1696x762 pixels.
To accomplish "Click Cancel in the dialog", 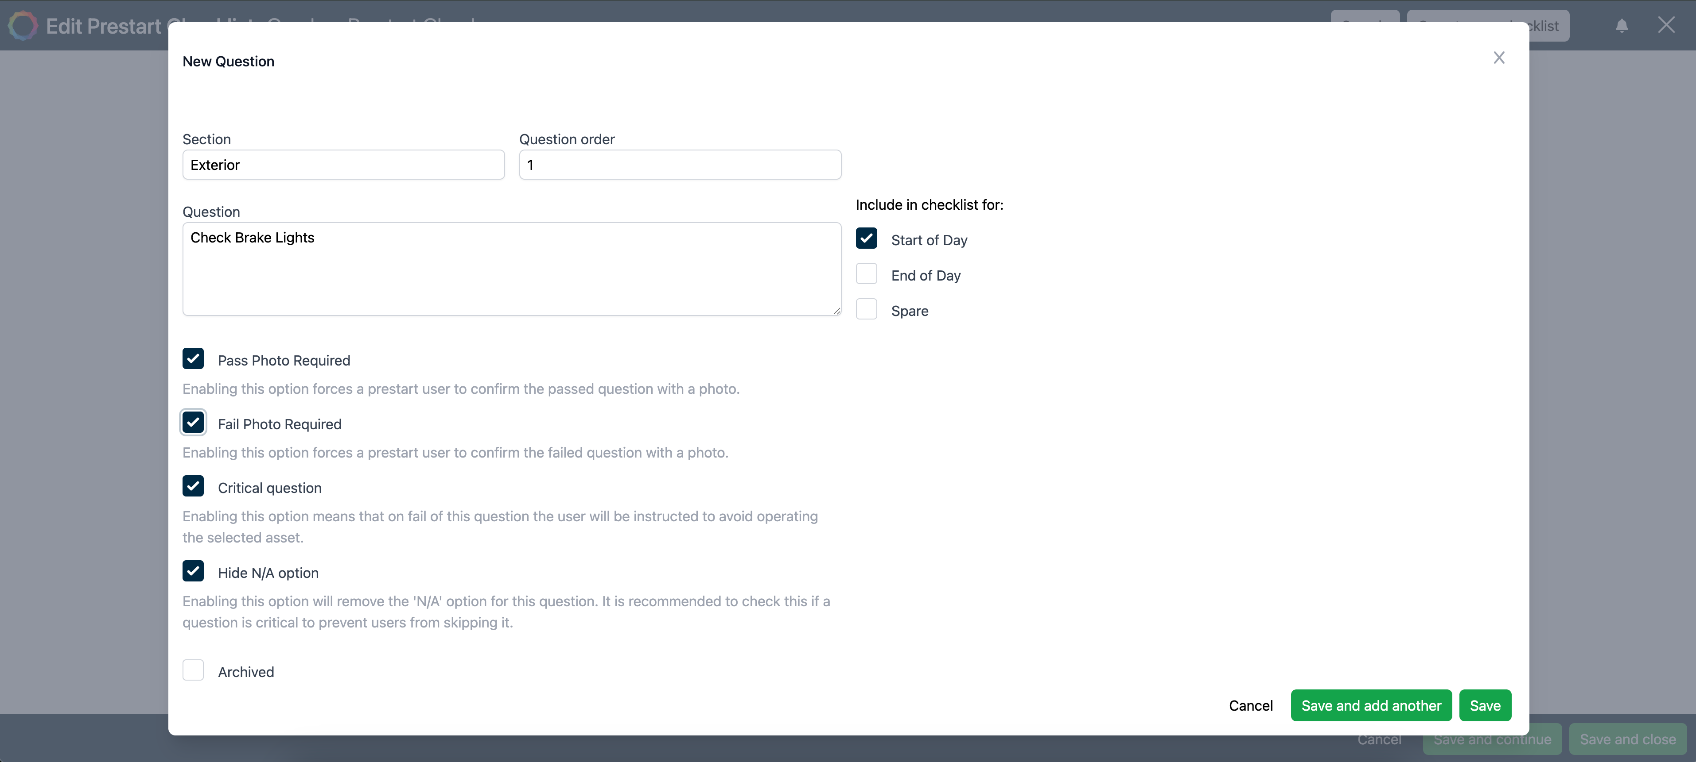I will coord(1250,705).
